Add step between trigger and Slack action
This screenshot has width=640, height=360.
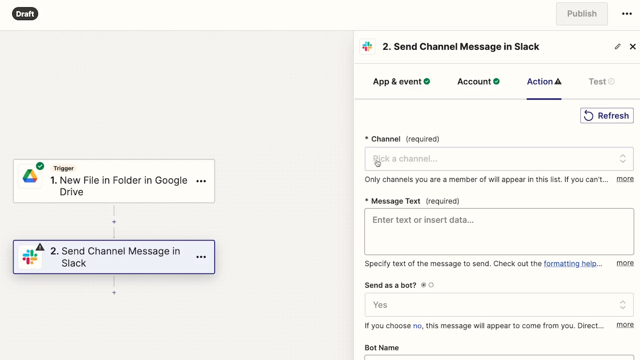click(x=114, y=222)
